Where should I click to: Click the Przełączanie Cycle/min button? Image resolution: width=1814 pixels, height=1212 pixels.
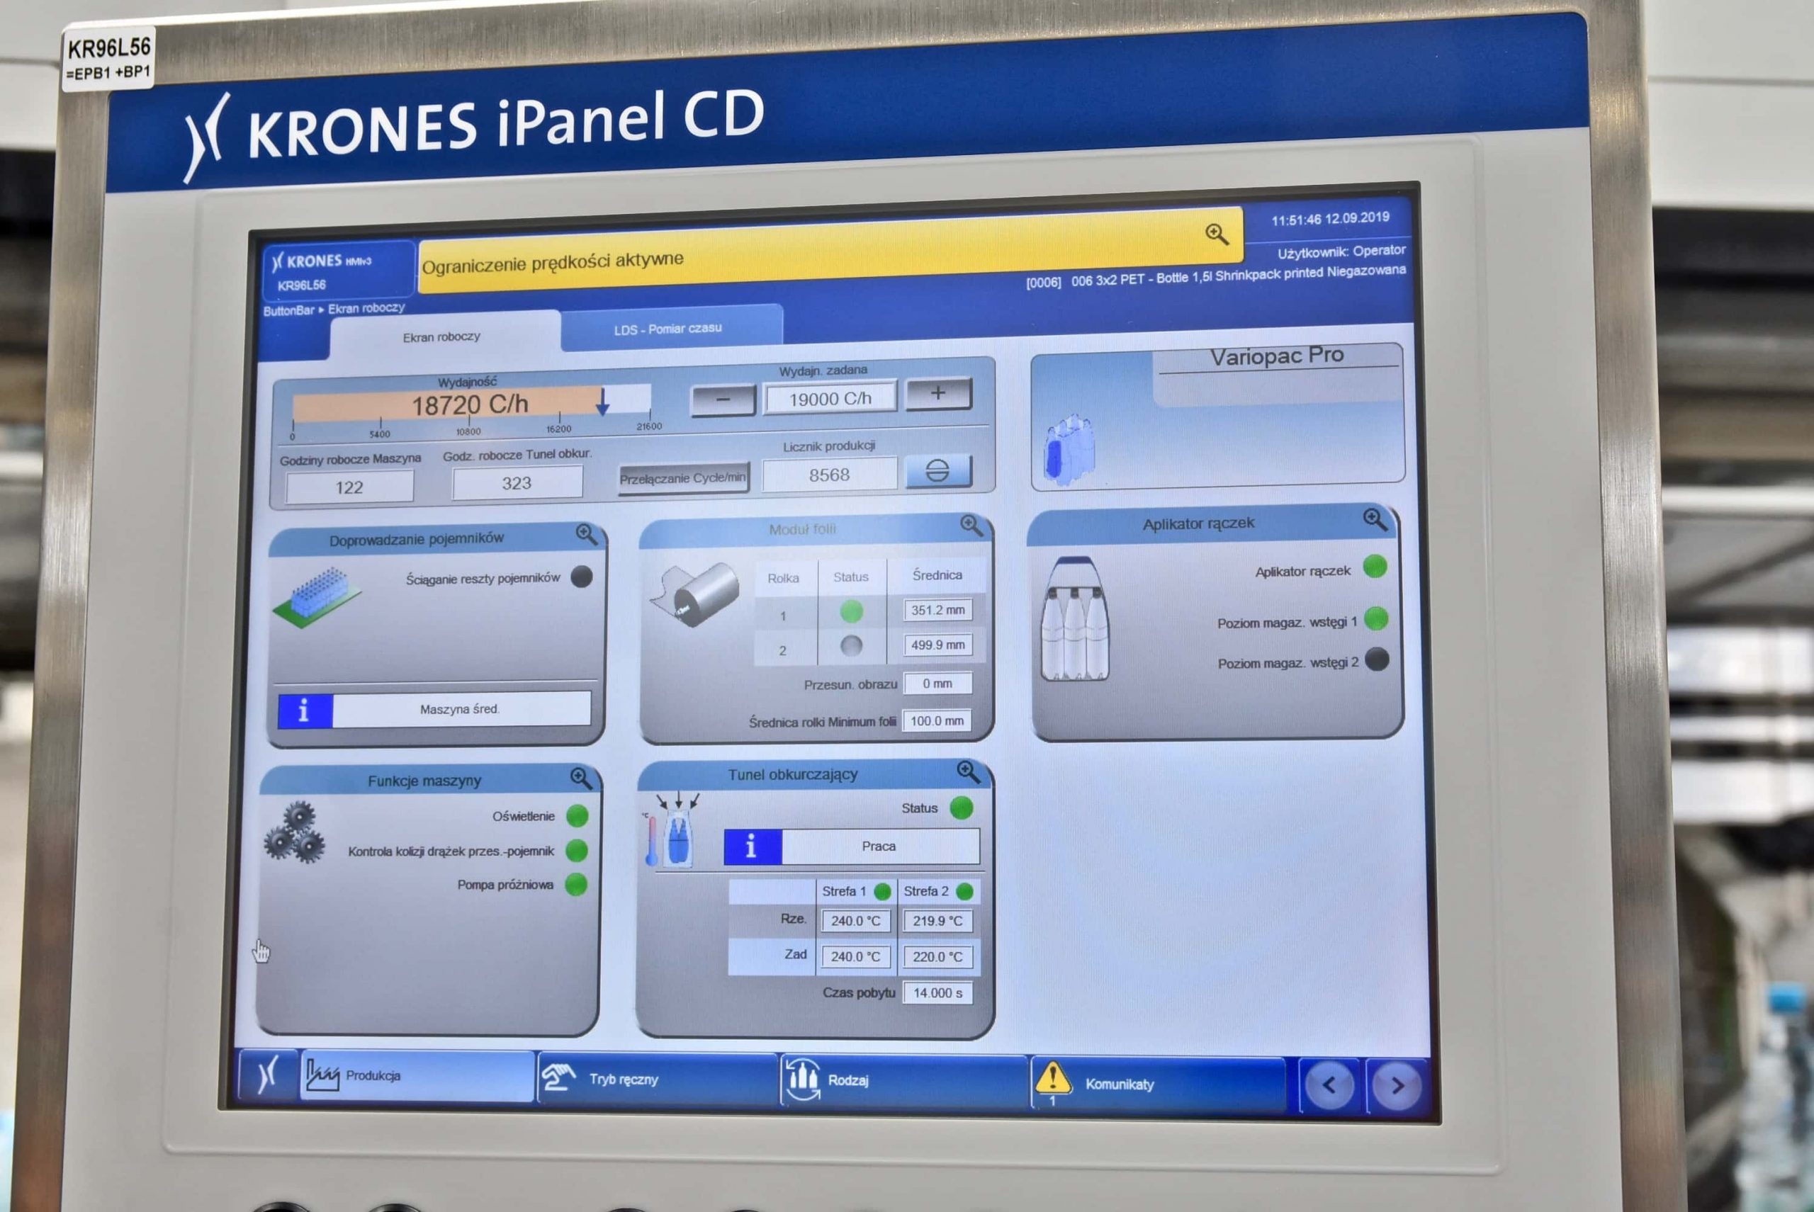tap(683, 478)
